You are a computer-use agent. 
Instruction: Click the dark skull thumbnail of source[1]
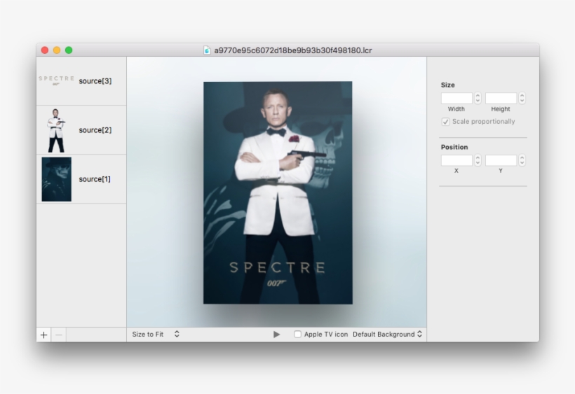[57, 179]
